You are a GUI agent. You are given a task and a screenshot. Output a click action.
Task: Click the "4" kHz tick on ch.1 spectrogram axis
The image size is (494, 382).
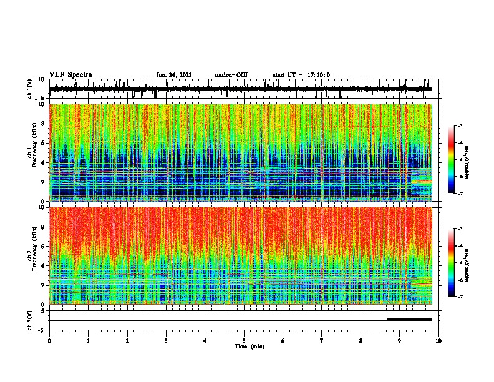(x=43, y=163)
